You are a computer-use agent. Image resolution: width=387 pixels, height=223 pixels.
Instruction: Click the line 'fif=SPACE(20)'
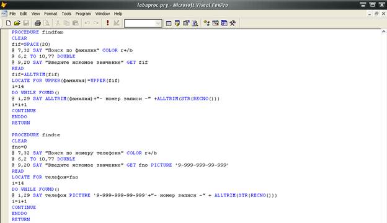coord(31,44)
